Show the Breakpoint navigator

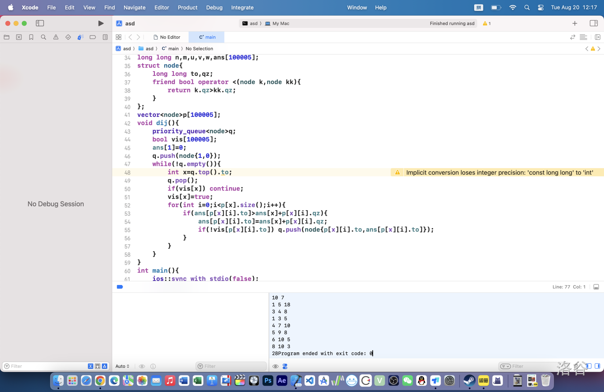pyautogui.click(x=93, y=37)
